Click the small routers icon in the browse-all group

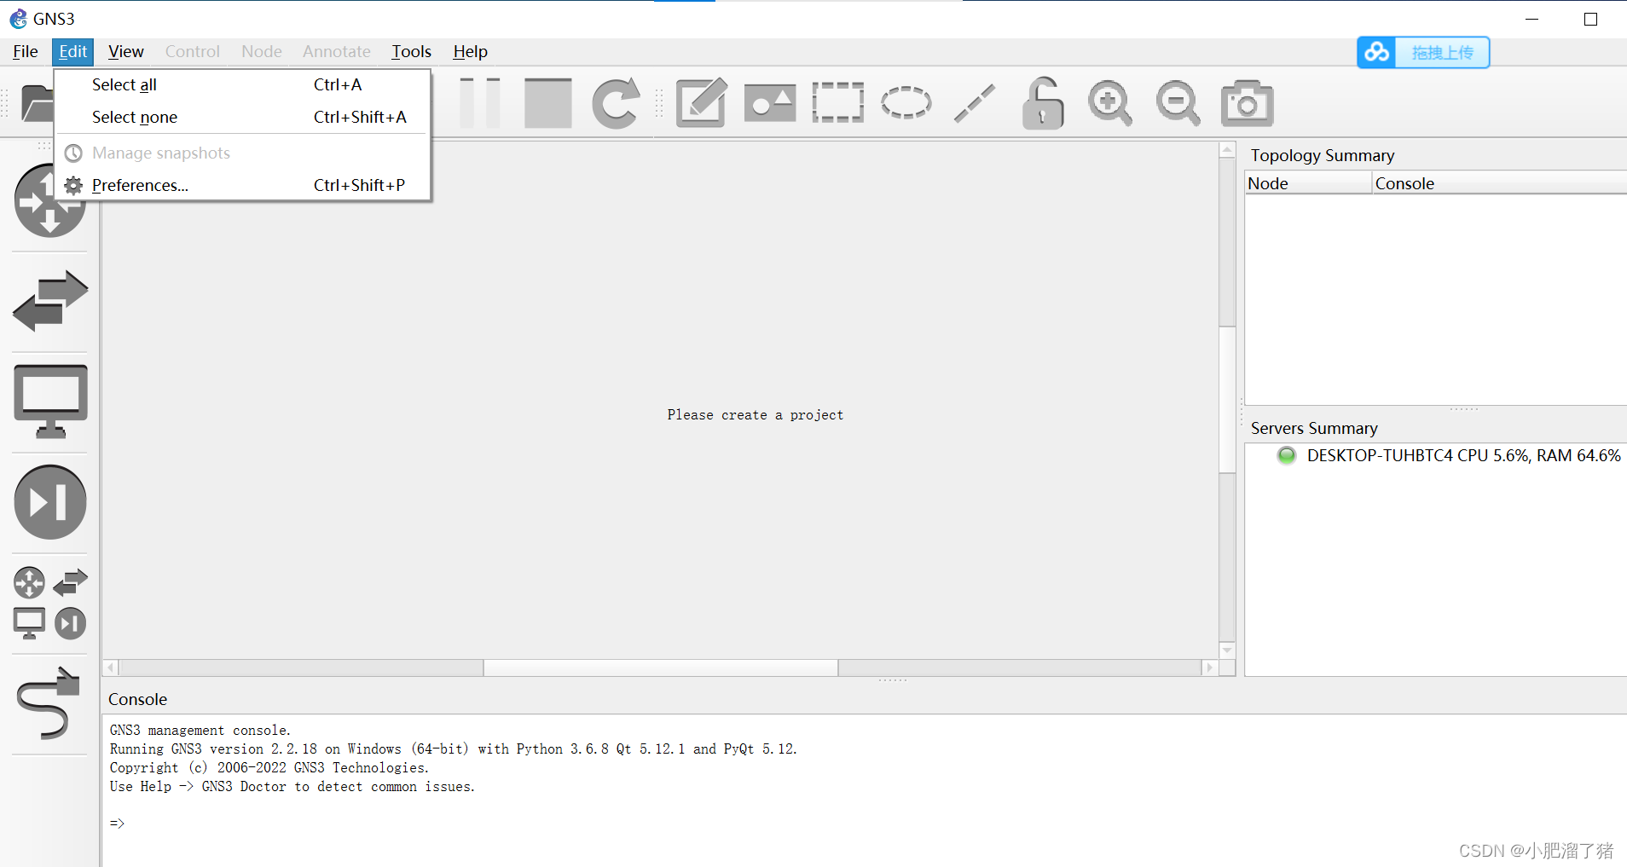29,583
